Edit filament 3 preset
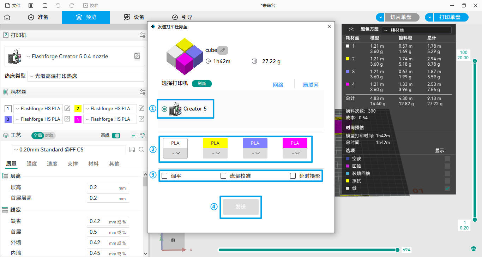This screenshot has width=482, height=257. point(67,119)
